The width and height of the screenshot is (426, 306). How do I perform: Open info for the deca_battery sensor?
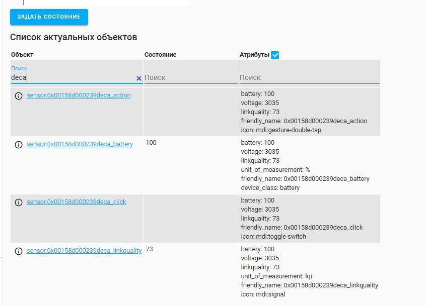(19, 145)
